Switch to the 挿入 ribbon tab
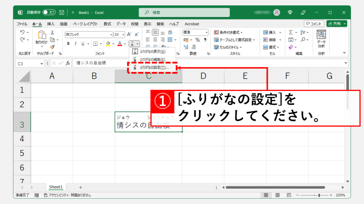364x204 pixels. tap(51, 24)
